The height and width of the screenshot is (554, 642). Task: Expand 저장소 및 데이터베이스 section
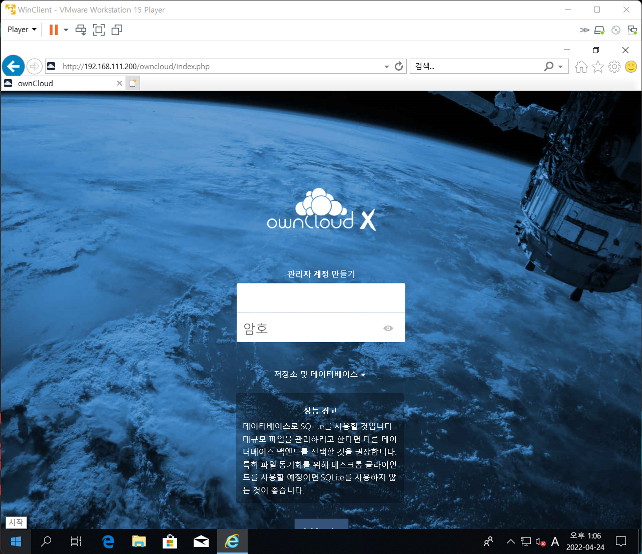(x=320, y=374)
